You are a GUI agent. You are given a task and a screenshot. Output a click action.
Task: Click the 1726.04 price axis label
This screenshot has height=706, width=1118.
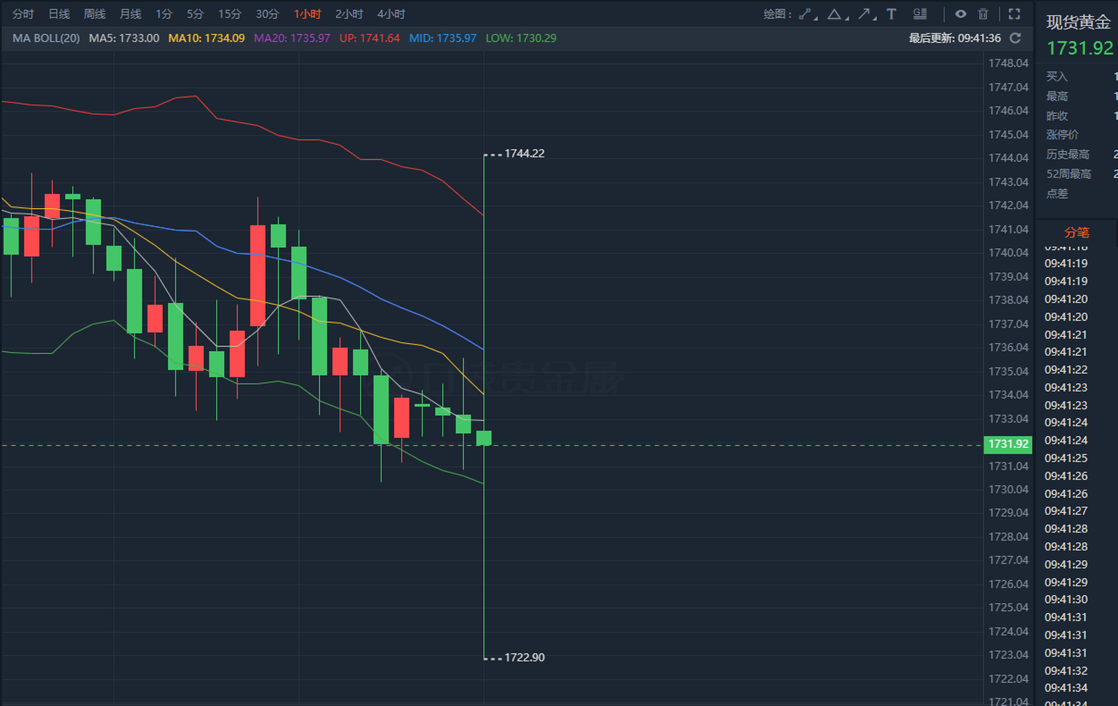pyautogui.click(x=1008, y=584)
